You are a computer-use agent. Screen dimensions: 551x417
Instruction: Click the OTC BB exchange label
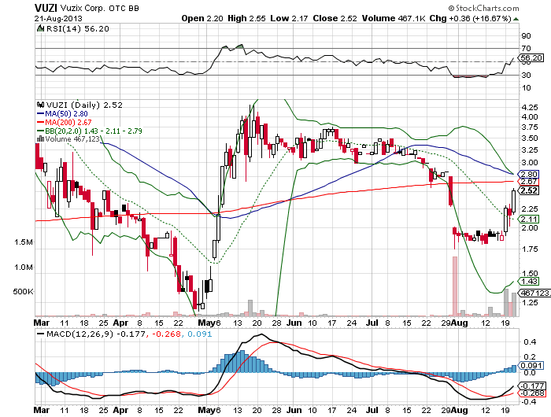pos(124,9)
